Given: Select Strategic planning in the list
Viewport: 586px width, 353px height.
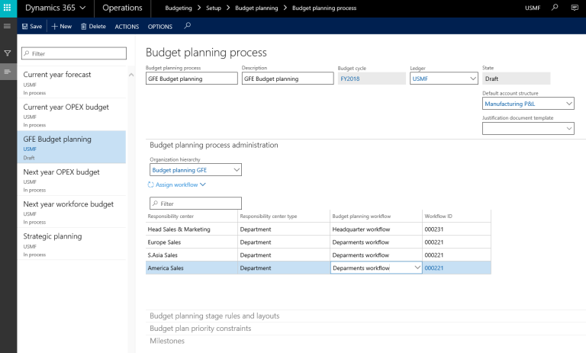Looking at the screenshot, I should pyautogui.click(x=52, y=236).
